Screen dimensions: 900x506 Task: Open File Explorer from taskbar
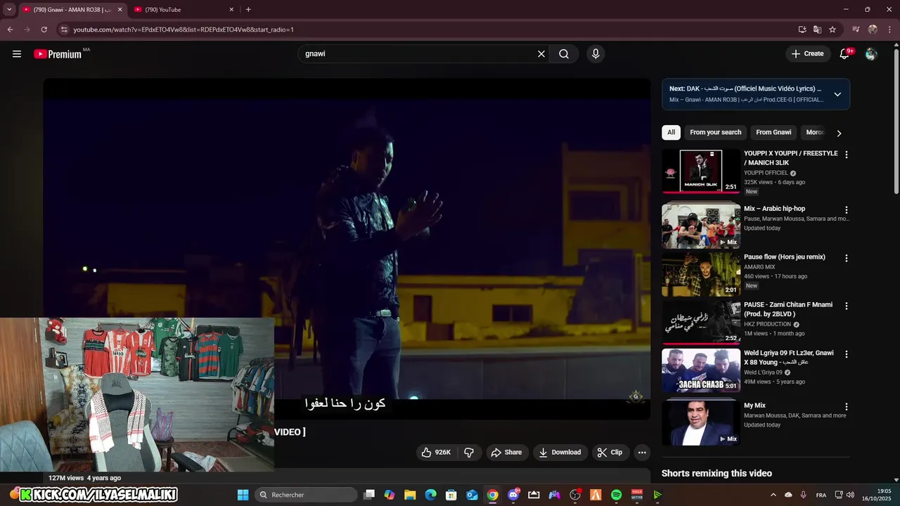coord(410,495)
